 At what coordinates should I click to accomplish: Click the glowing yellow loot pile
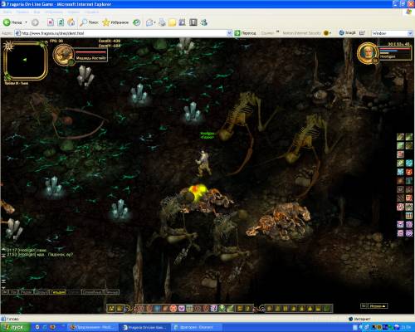click(197, 192)
